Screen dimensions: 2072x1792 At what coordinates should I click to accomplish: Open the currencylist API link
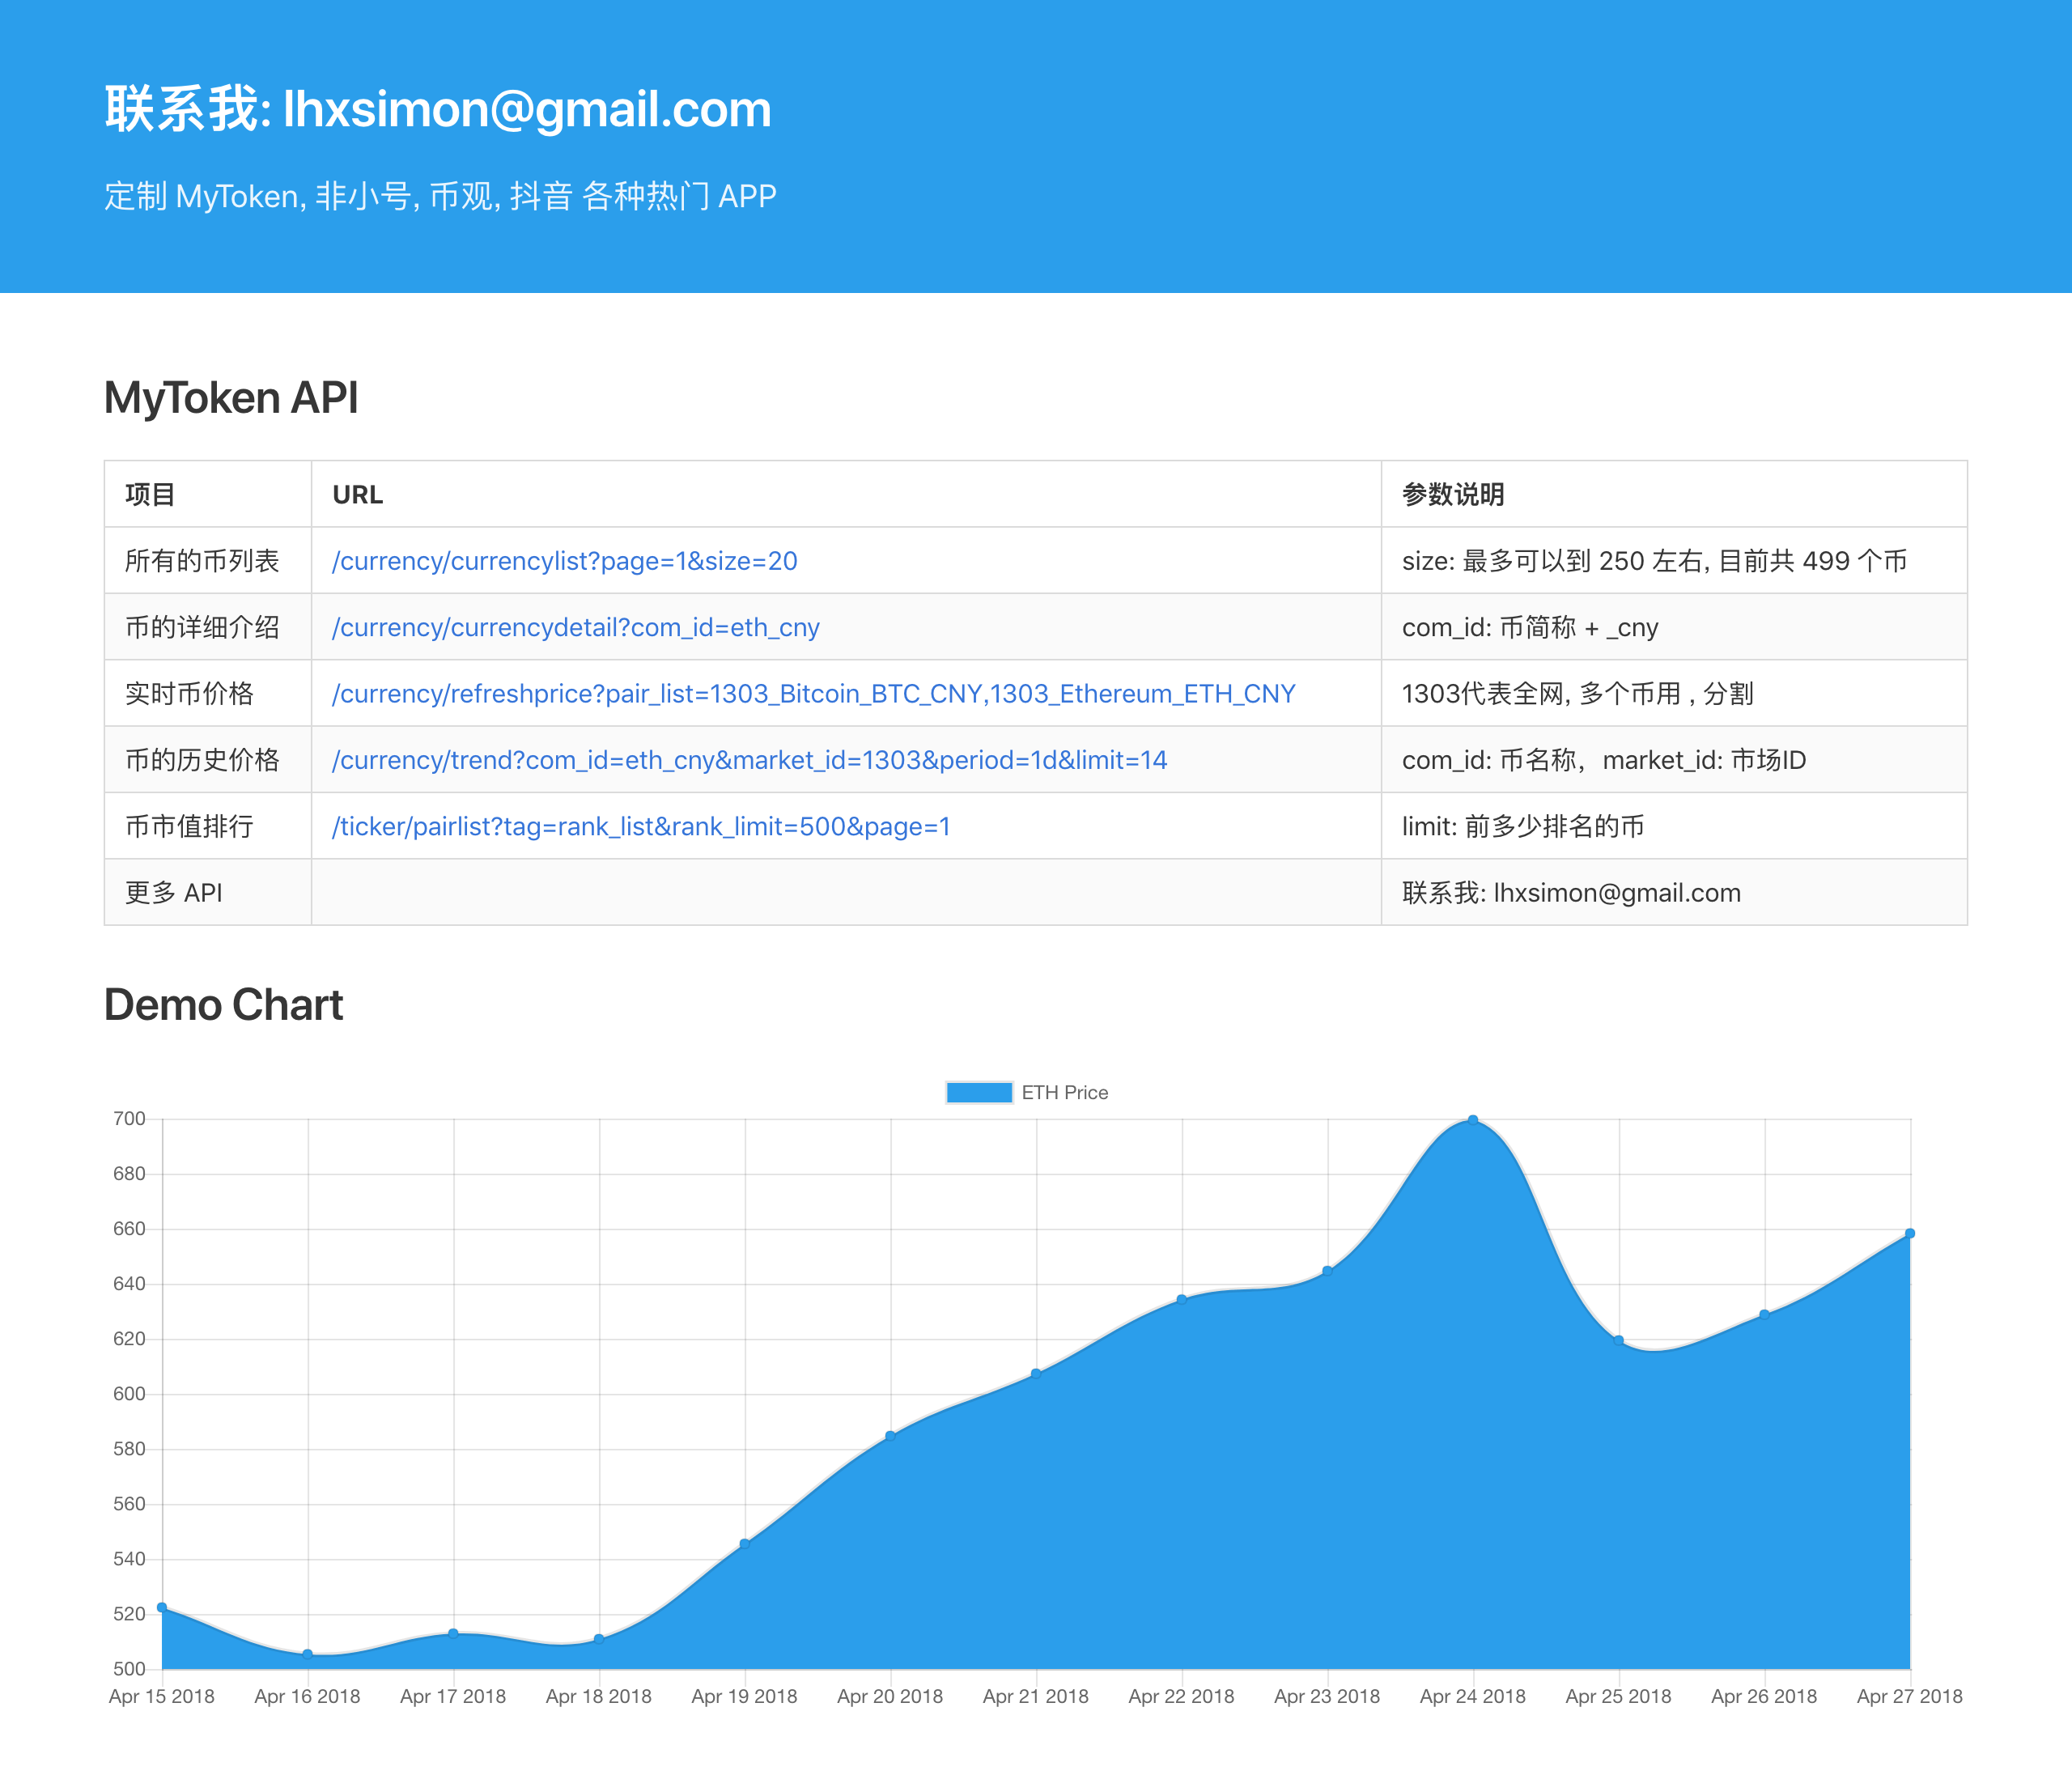click(564, 561)
